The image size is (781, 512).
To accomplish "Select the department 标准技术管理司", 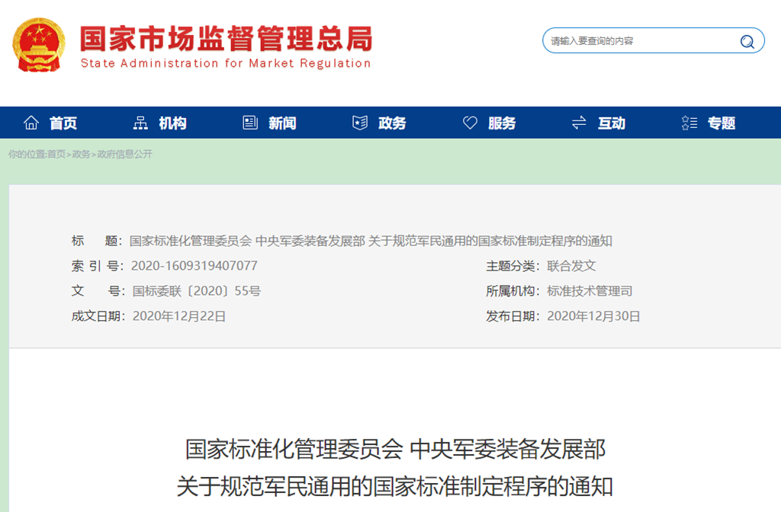I will [590, 291].
